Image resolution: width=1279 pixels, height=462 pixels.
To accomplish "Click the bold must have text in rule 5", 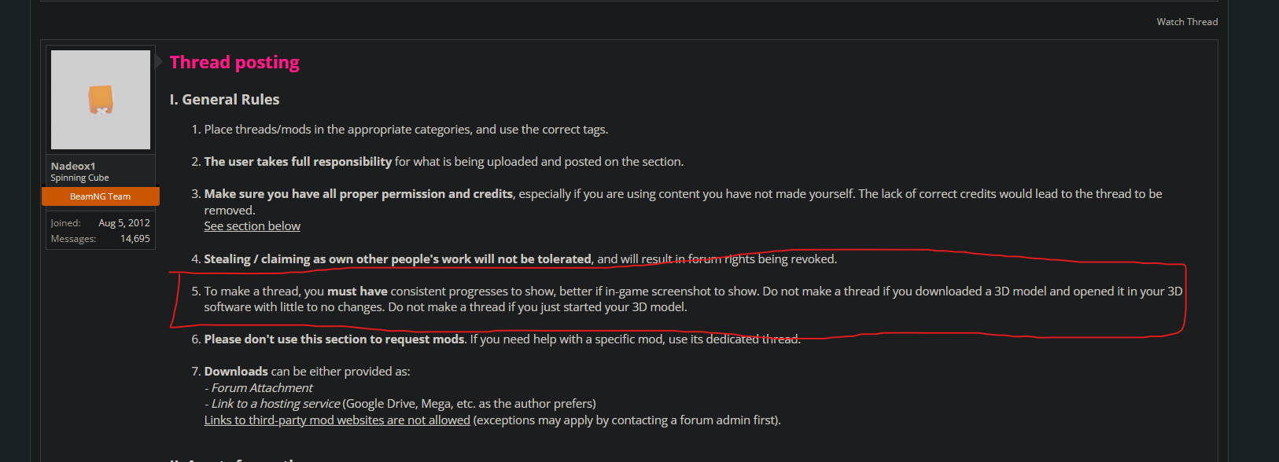I will click(357, 291).
